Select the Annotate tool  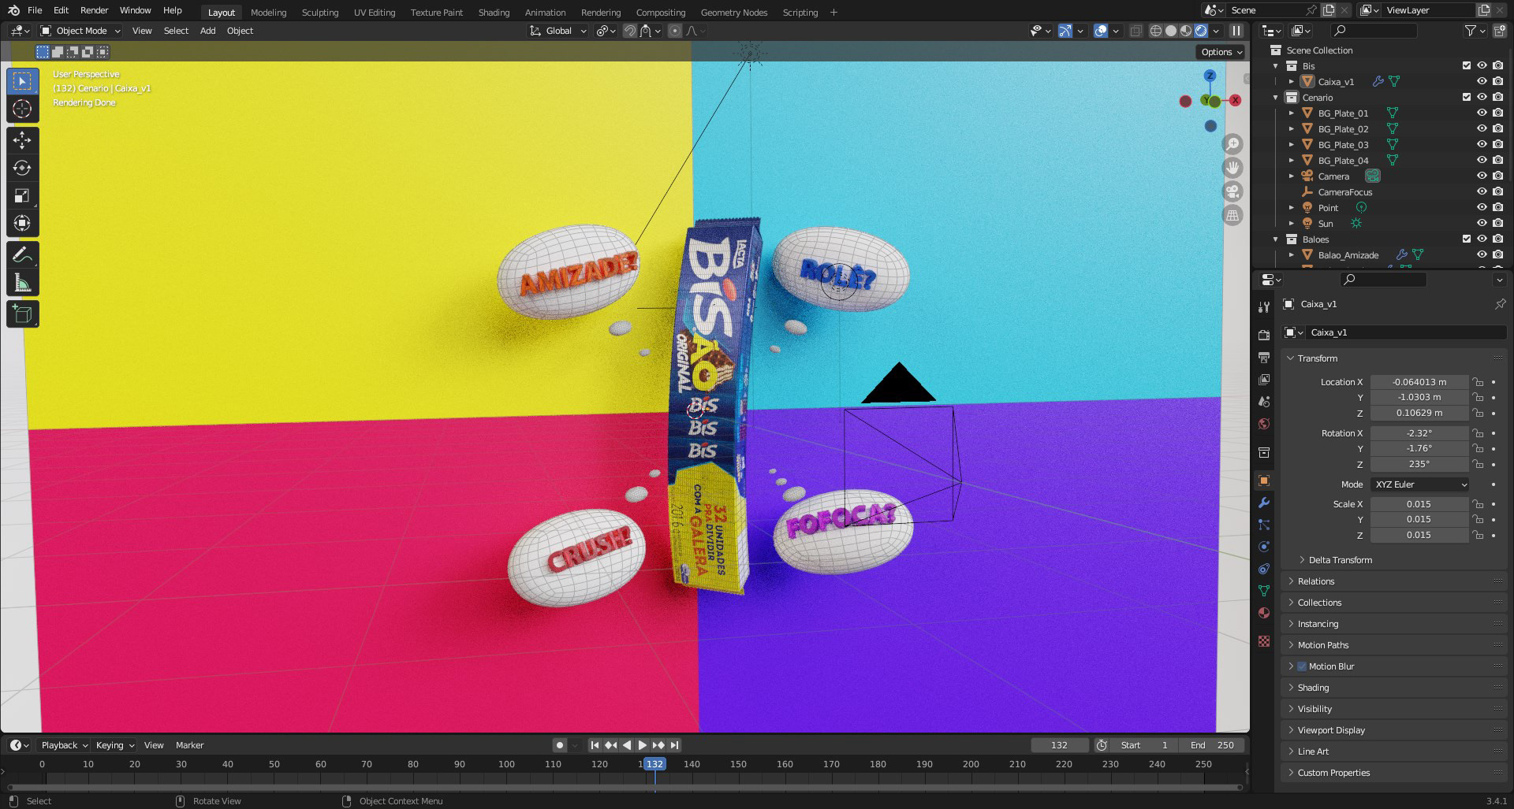pyautogui.click(x=22, y=255)
